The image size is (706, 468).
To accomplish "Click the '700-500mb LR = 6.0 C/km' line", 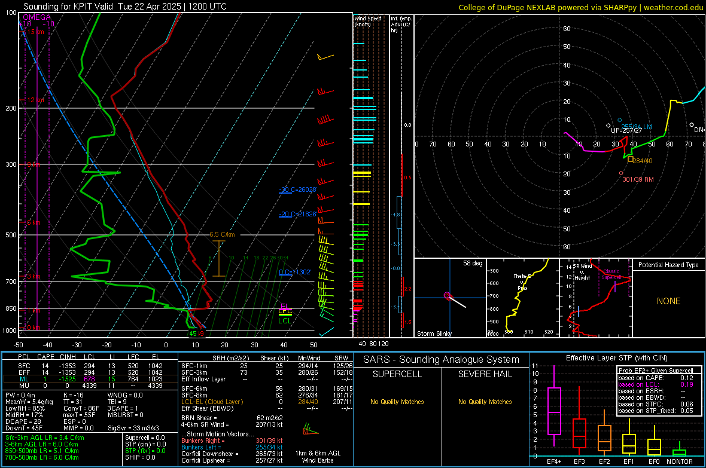I will (42, 457).
